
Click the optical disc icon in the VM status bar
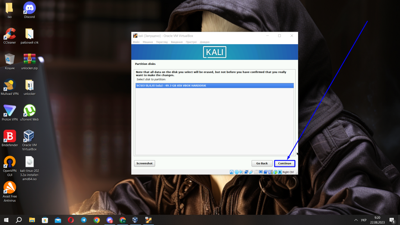pos(237,171)
